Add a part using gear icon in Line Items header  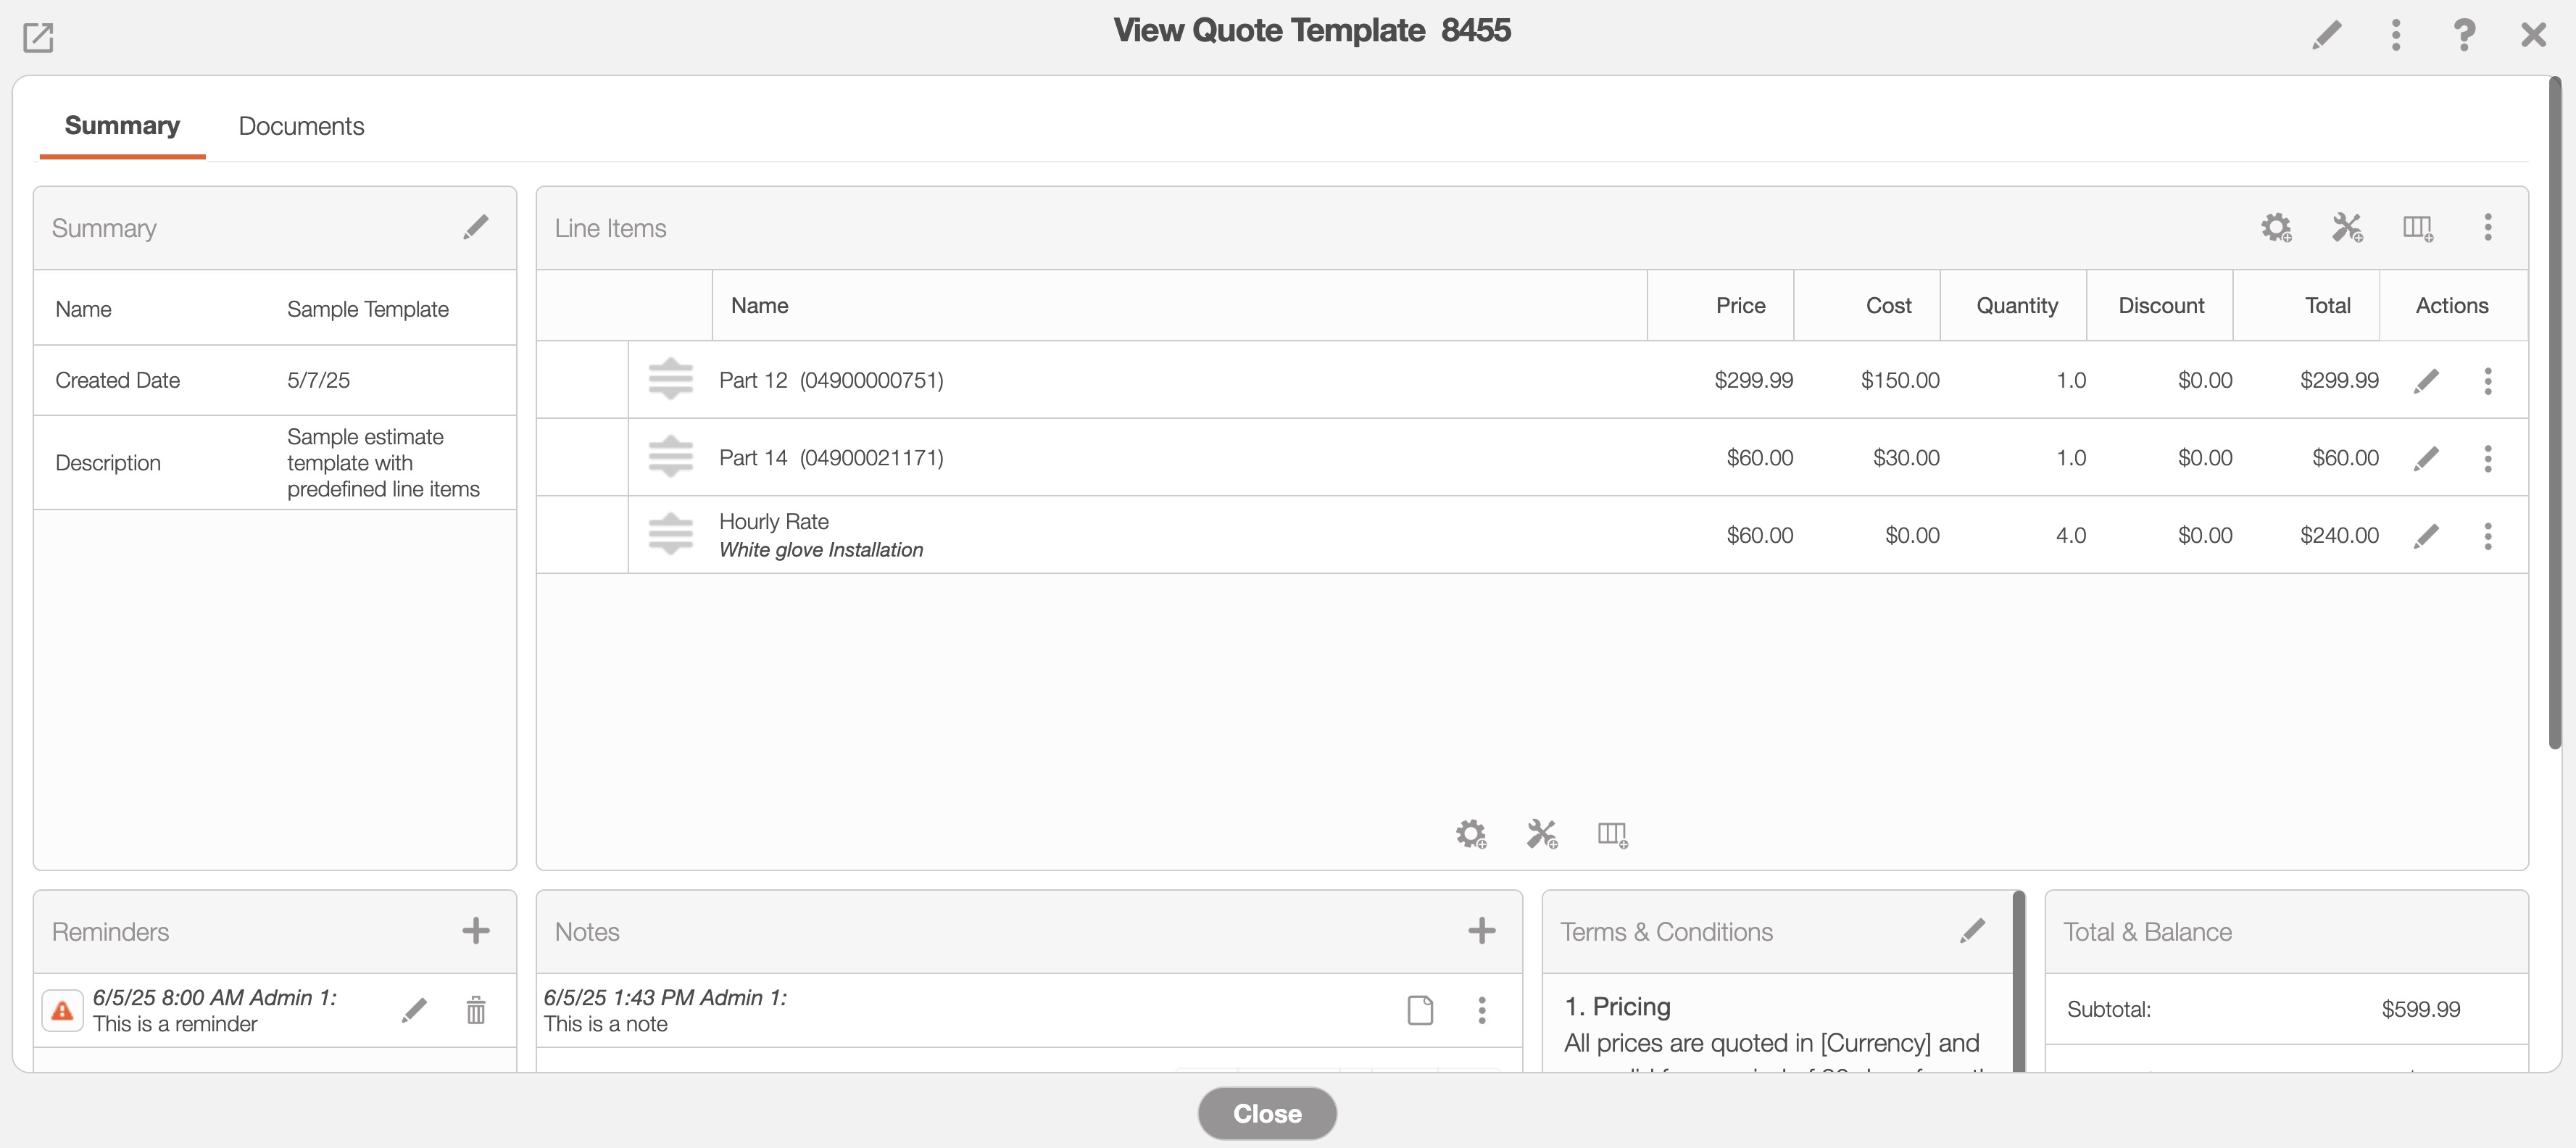tap(2276, 227)
